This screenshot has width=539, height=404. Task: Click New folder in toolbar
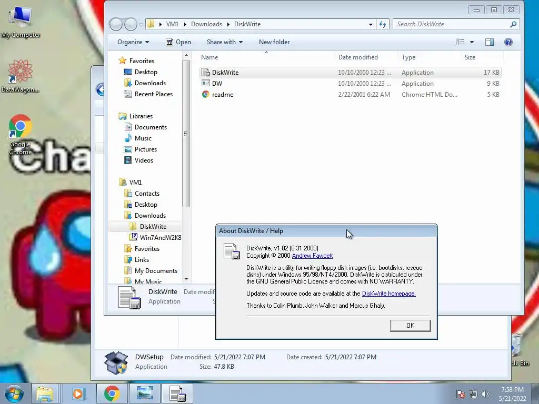[274, 42]
